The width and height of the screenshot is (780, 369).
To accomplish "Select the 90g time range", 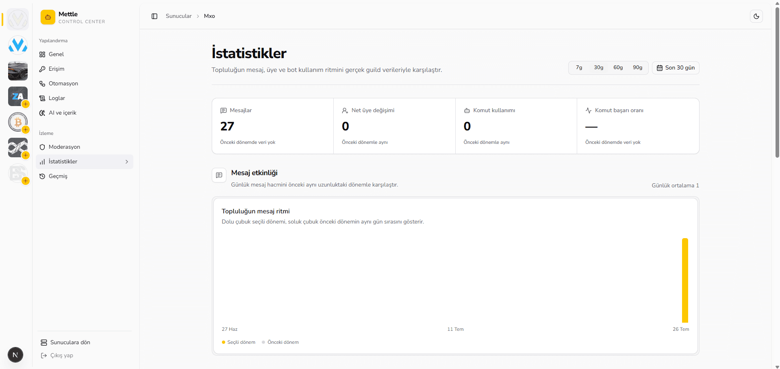I will pos(638,67).
